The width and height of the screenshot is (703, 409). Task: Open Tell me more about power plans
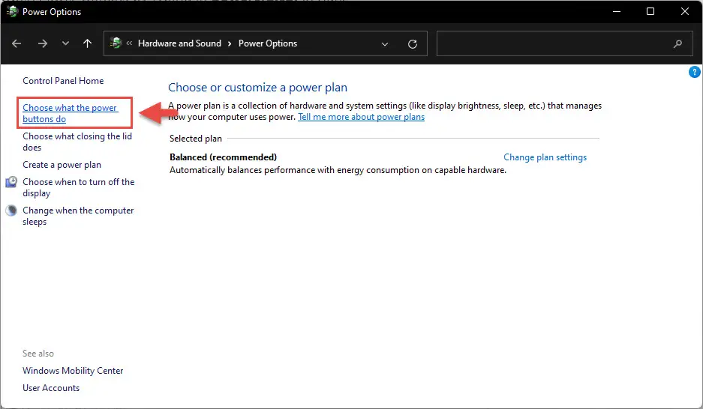tap(362, 117)
